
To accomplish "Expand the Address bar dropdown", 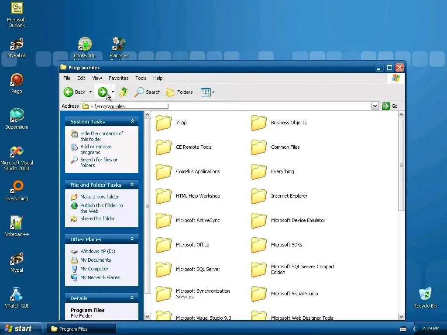I will 375,106.
